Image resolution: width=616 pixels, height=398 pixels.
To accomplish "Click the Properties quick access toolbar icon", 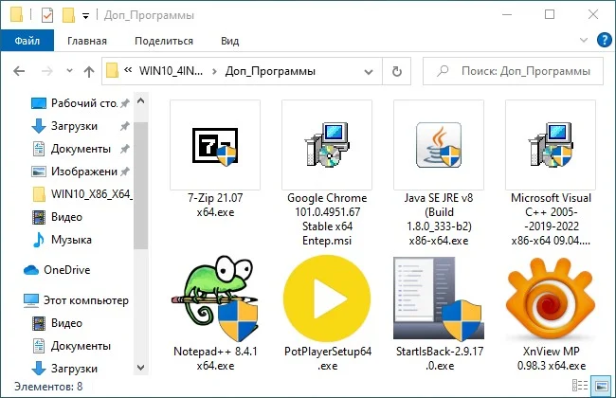I will point(47,15).
